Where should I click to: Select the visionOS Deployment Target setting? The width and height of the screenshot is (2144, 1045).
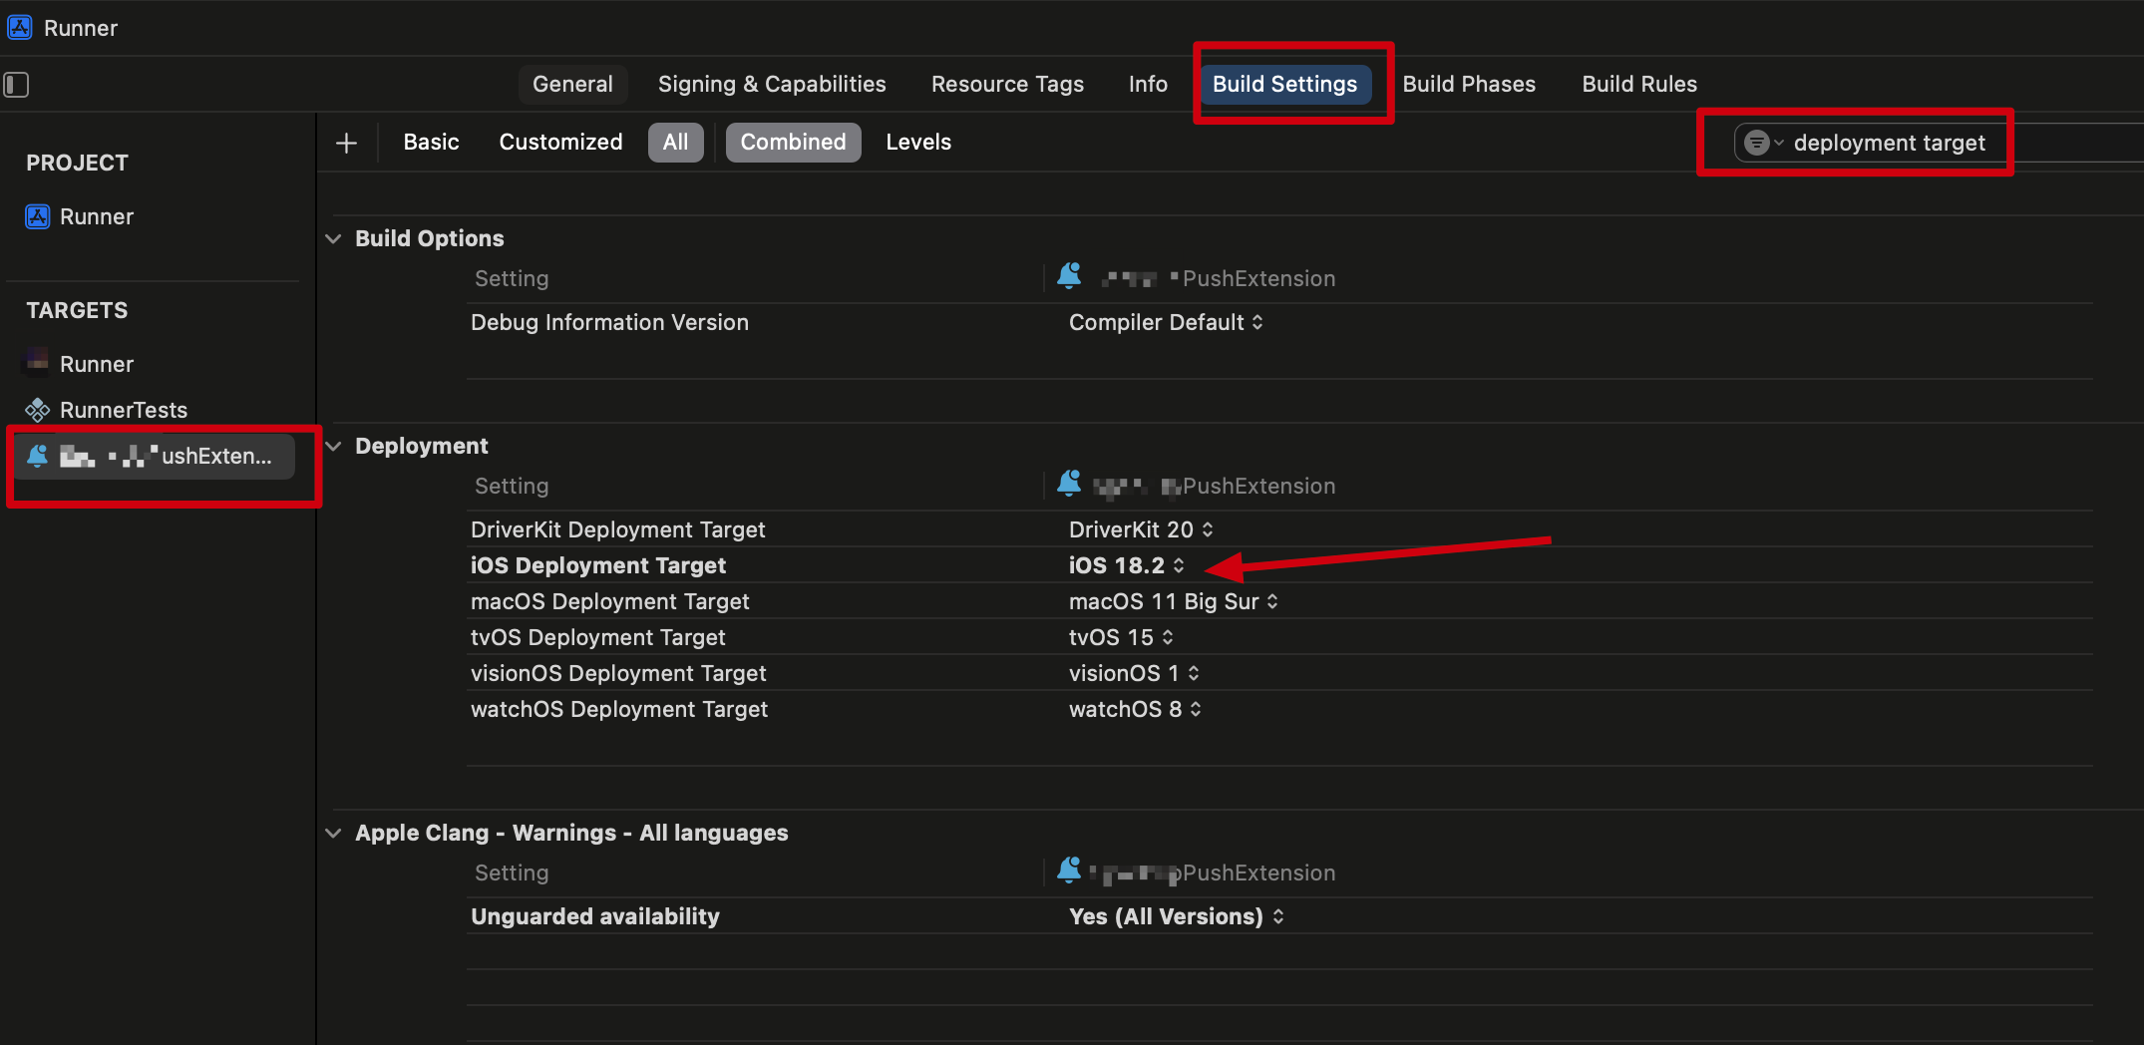pyautogui.click(x=618, y=673)
